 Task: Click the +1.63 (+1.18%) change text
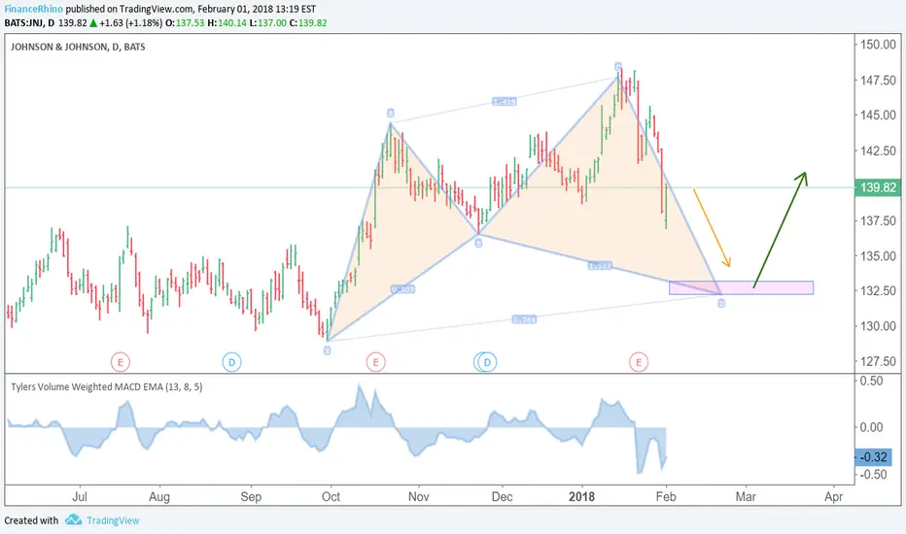[131, 23]
